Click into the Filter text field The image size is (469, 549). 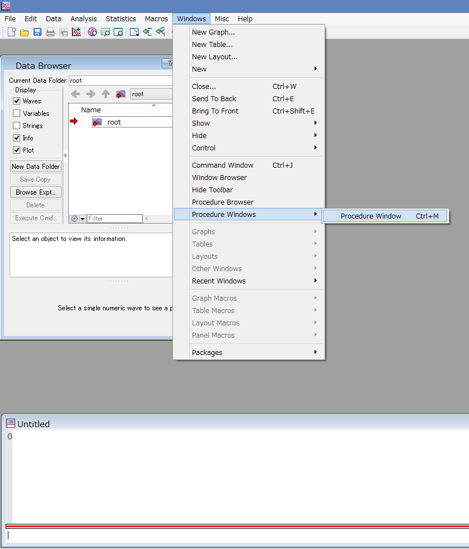(x=115, y=219)
